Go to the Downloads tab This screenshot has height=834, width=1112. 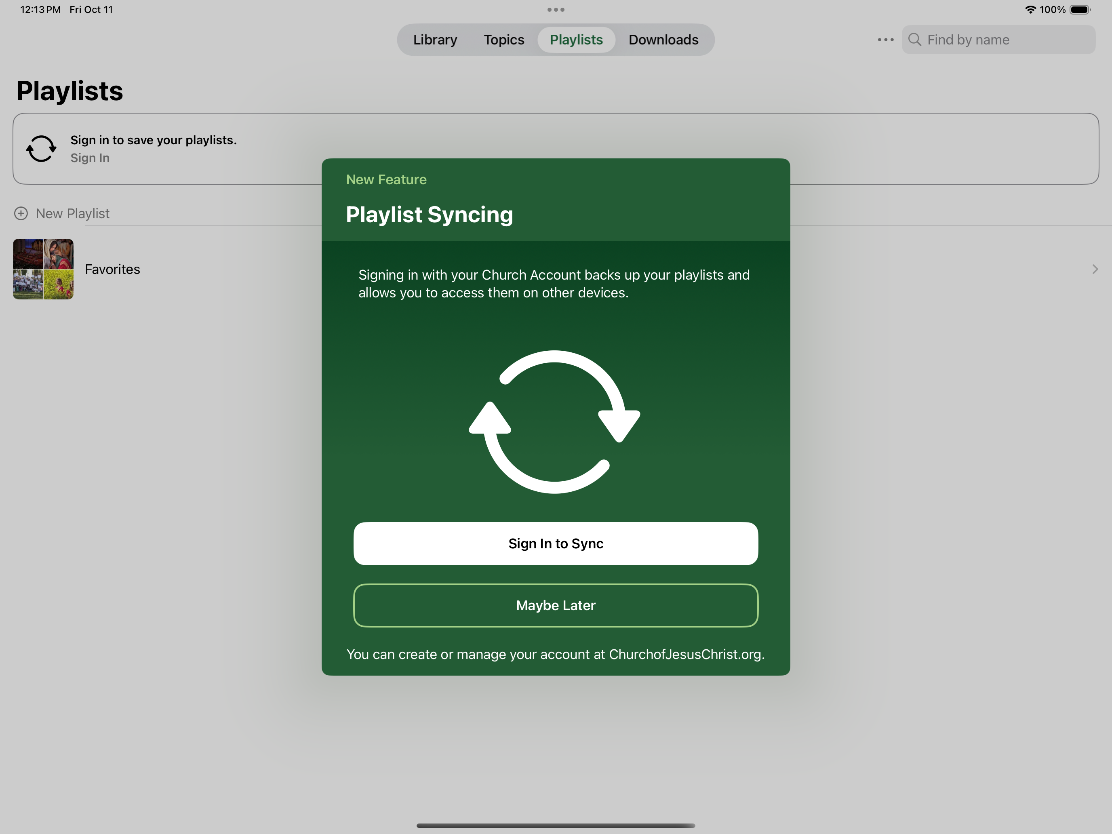(663, 40)
